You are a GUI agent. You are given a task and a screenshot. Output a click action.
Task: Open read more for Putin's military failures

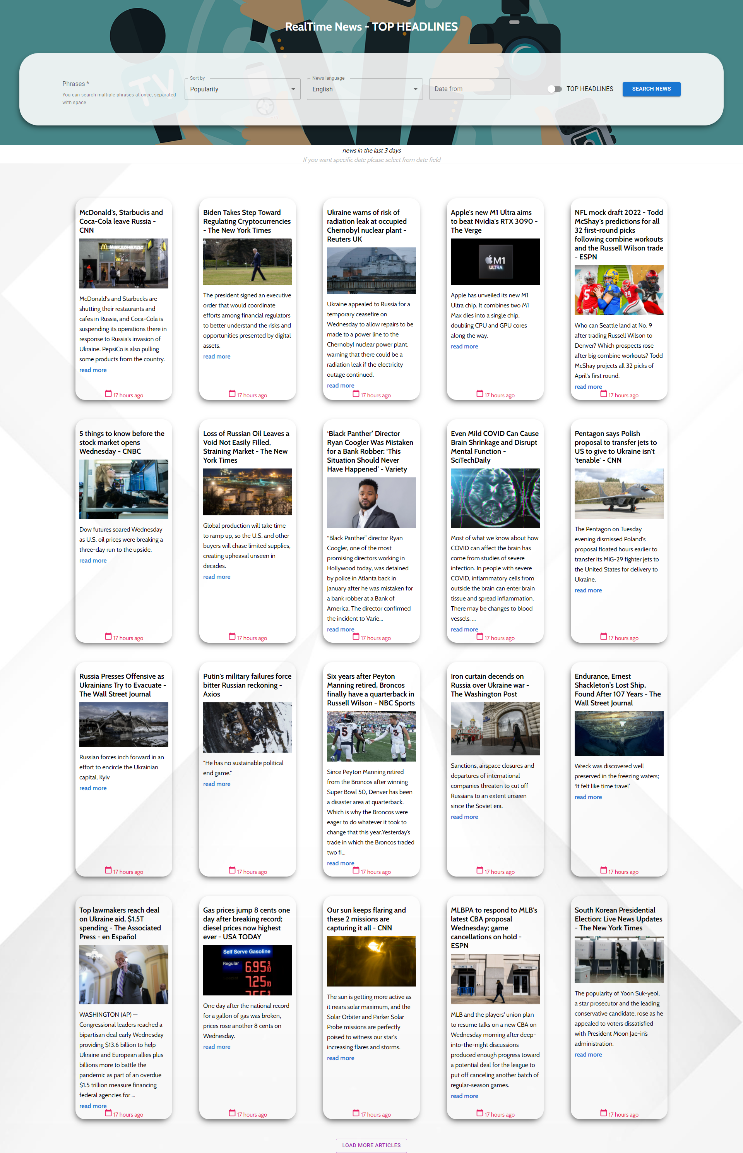coord(217,784)
